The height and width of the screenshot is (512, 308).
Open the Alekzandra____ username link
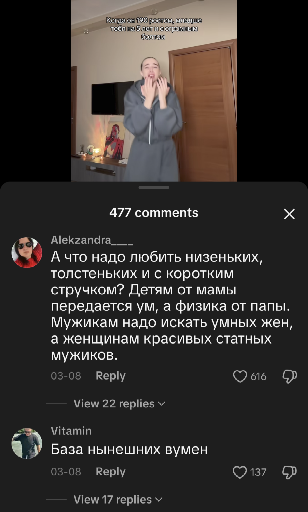(x=92, y=240)
